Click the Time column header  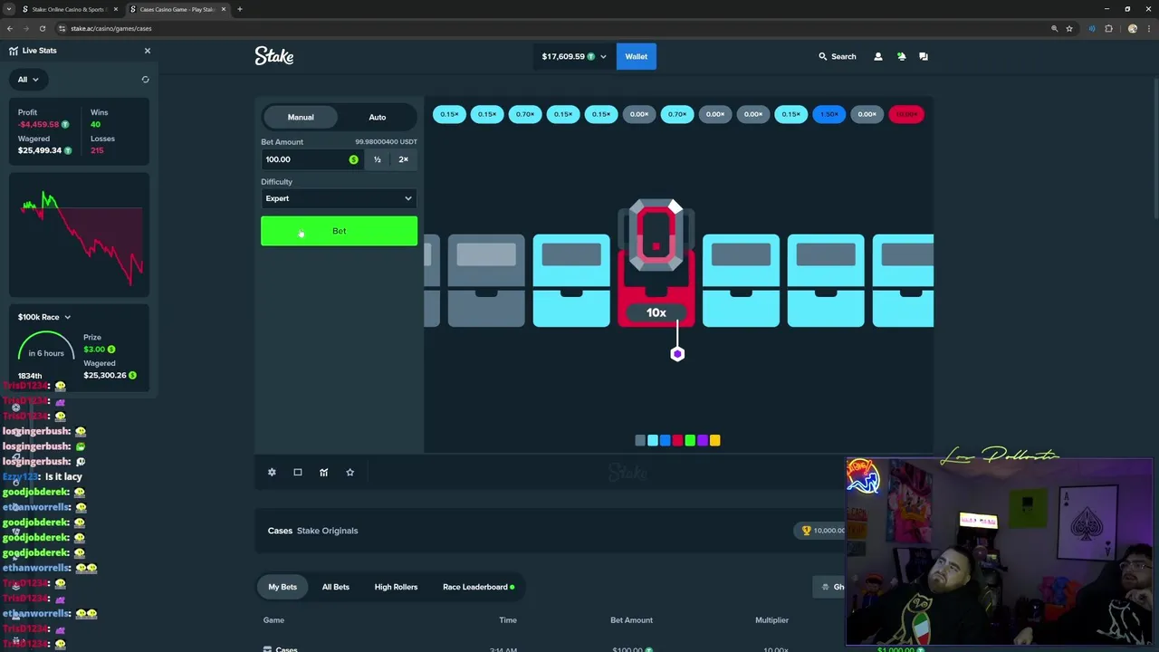[508, 620]
